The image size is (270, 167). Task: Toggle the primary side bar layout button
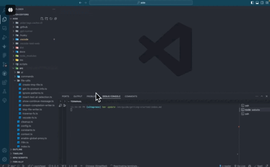click(x=252, y=3)
